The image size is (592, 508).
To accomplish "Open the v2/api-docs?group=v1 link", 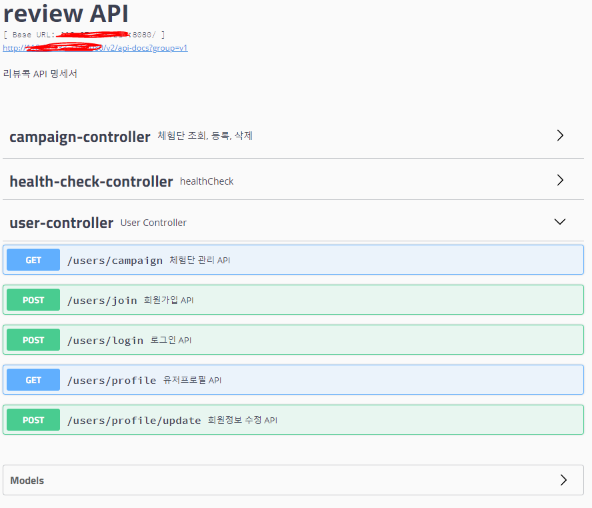I will [95, 48].
